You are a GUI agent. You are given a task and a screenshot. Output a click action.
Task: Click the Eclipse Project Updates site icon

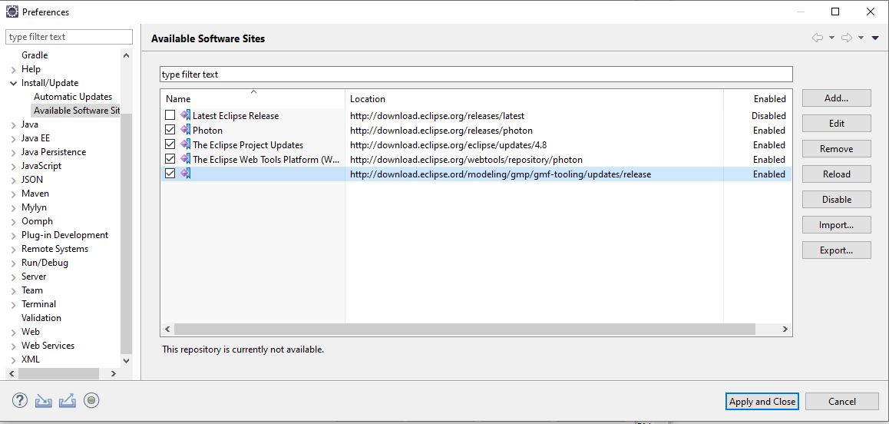185,145
